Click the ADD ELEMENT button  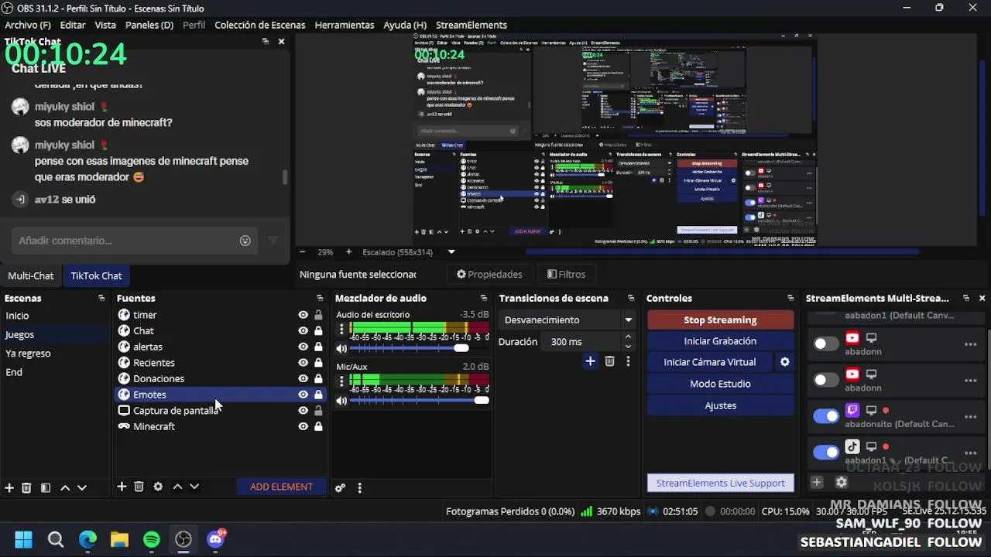pyautogui.click(x=281, y=487)
